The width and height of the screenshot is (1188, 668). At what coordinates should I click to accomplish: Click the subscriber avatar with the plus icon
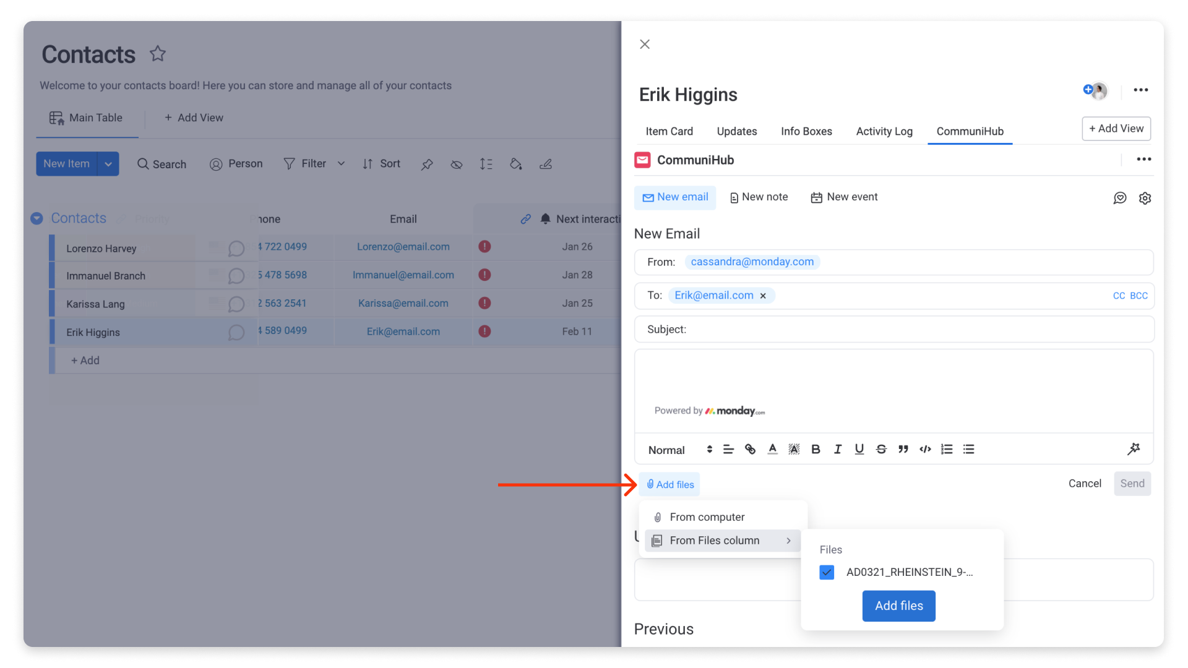[1095, 90]
